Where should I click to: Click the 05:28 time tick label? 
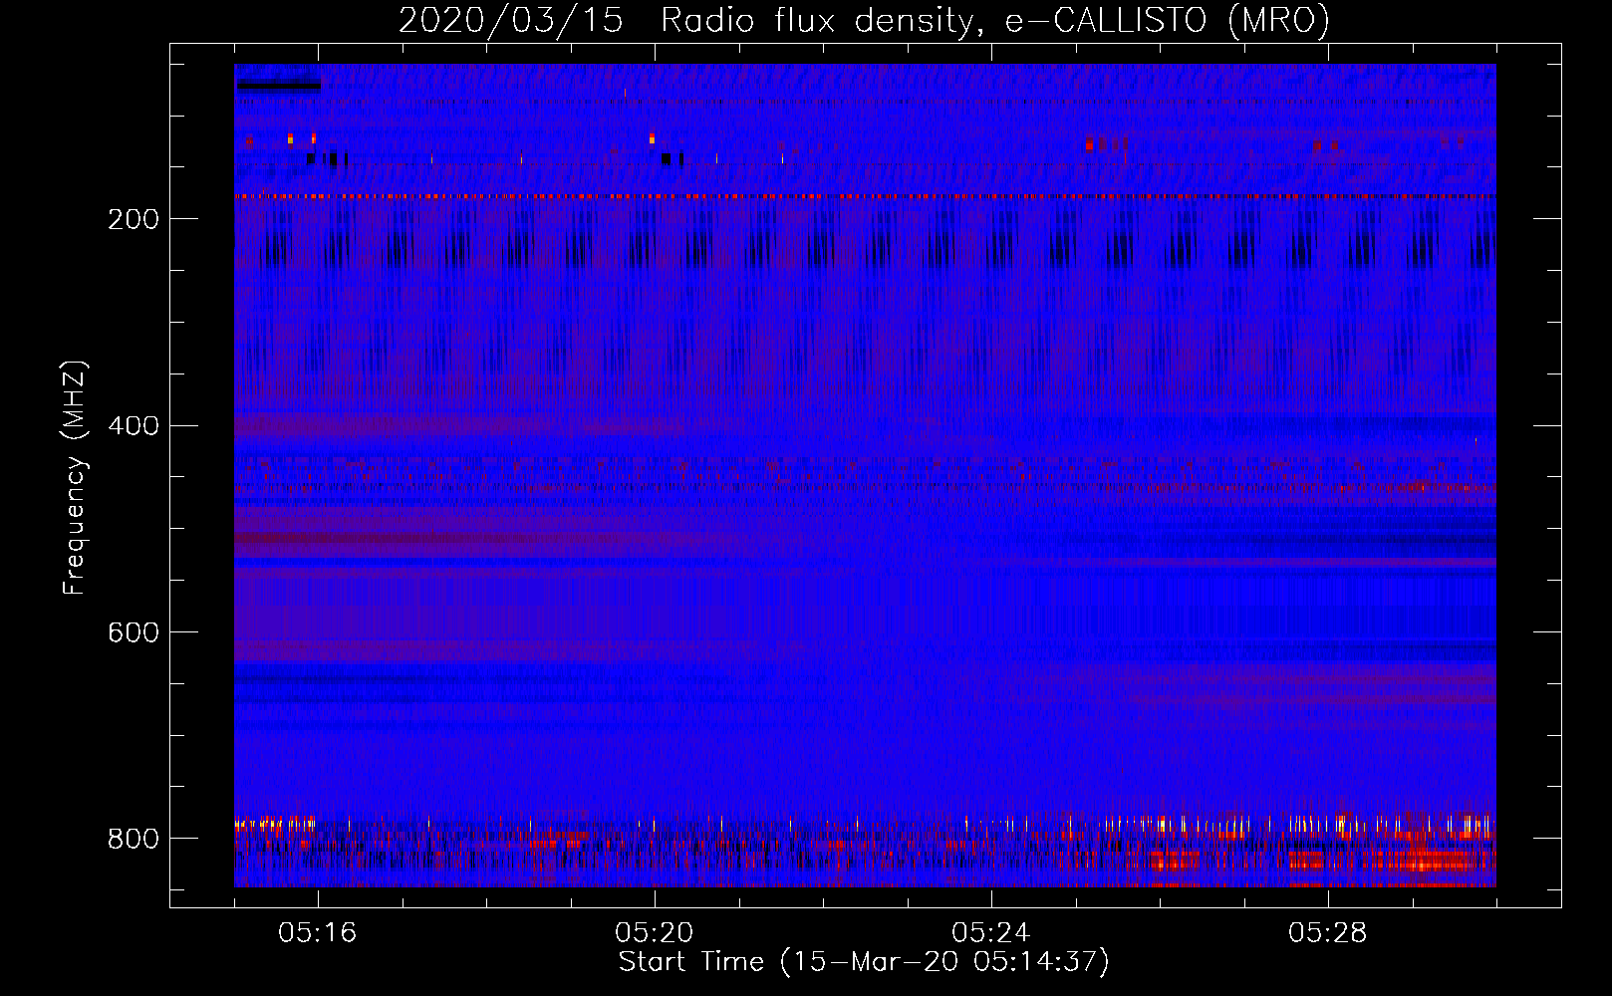point(1328,933)
